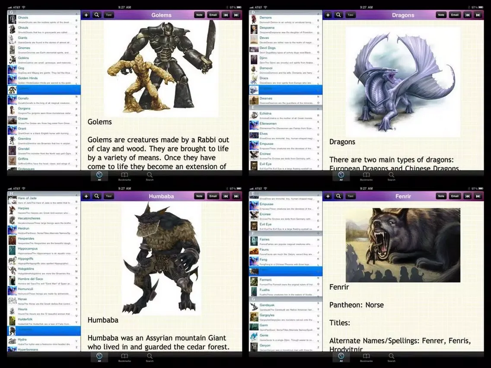Select the Search tab on the Humbaba screen
Screen dimensions: 491x368
pos(150,357)
